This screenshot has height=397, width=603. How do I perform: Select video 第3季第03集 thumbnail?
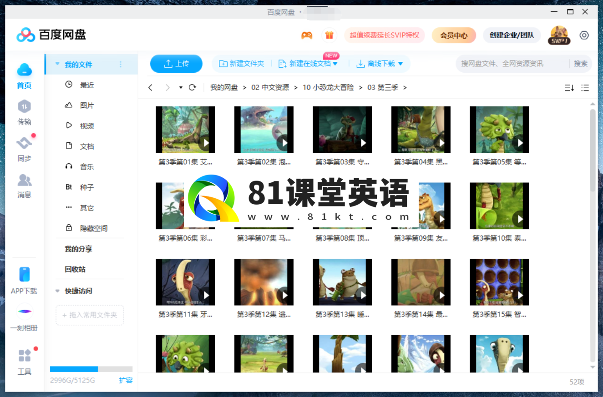click(x=342, y=130)
